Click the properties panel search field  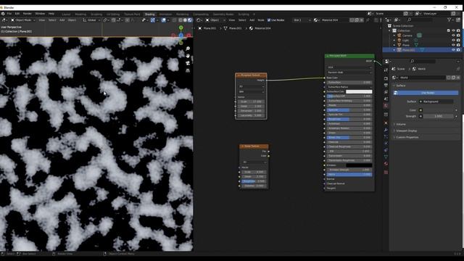[423, 61]
